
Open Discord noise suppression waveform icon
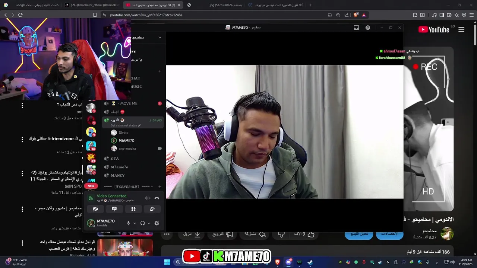click(x=148, y=198)
